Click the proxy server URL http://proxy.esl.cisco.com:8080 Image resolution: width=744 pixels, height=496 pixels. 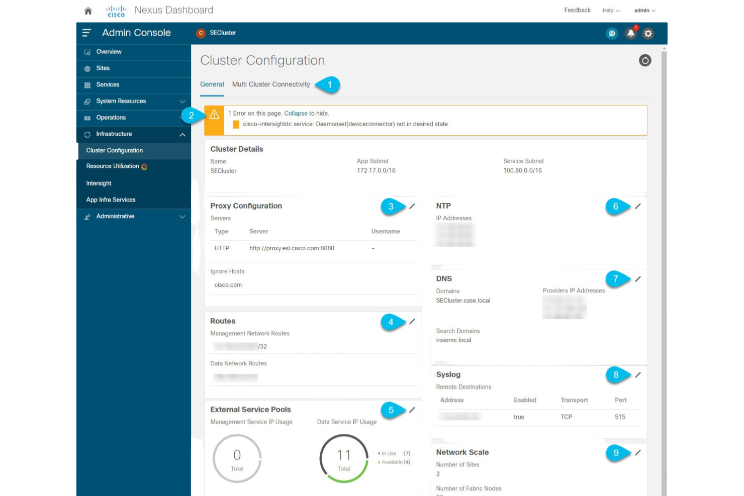coord(292,248)
